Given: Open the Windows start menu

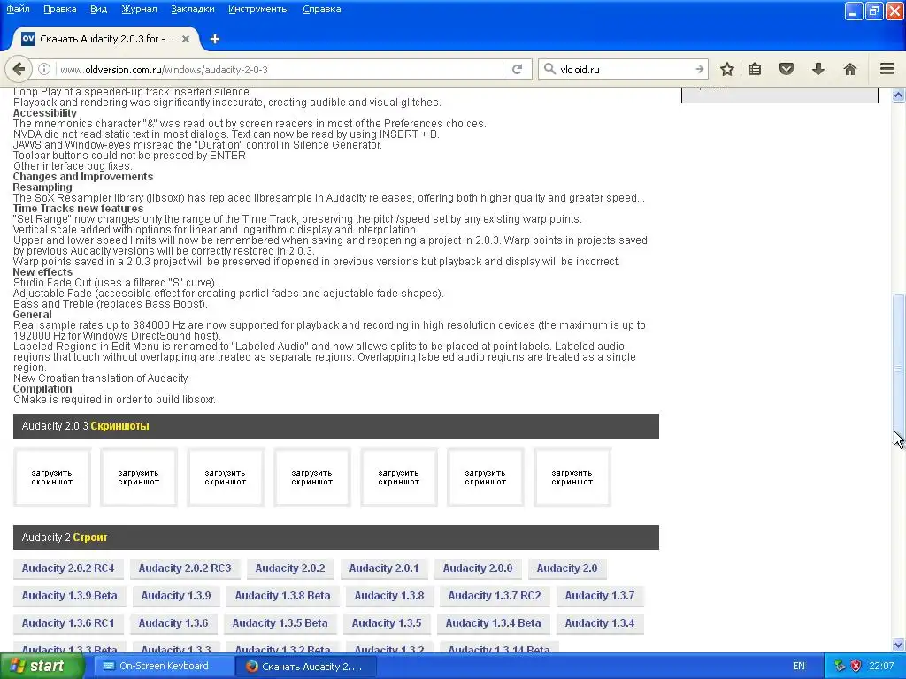Looking at the screenshot, I should click(x=42, y=667).
